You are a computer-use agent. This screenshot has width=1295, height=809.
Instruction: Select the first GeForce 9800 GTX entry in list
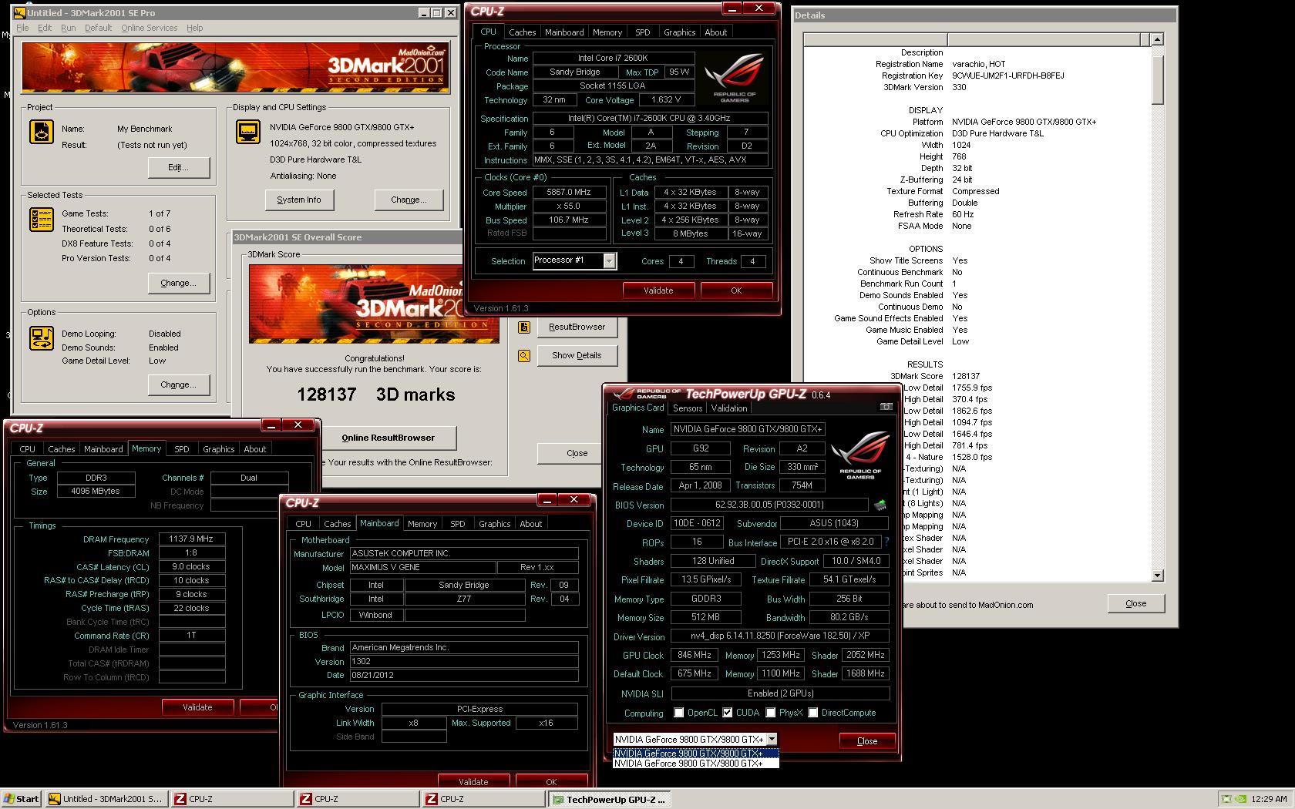point(695,753)
